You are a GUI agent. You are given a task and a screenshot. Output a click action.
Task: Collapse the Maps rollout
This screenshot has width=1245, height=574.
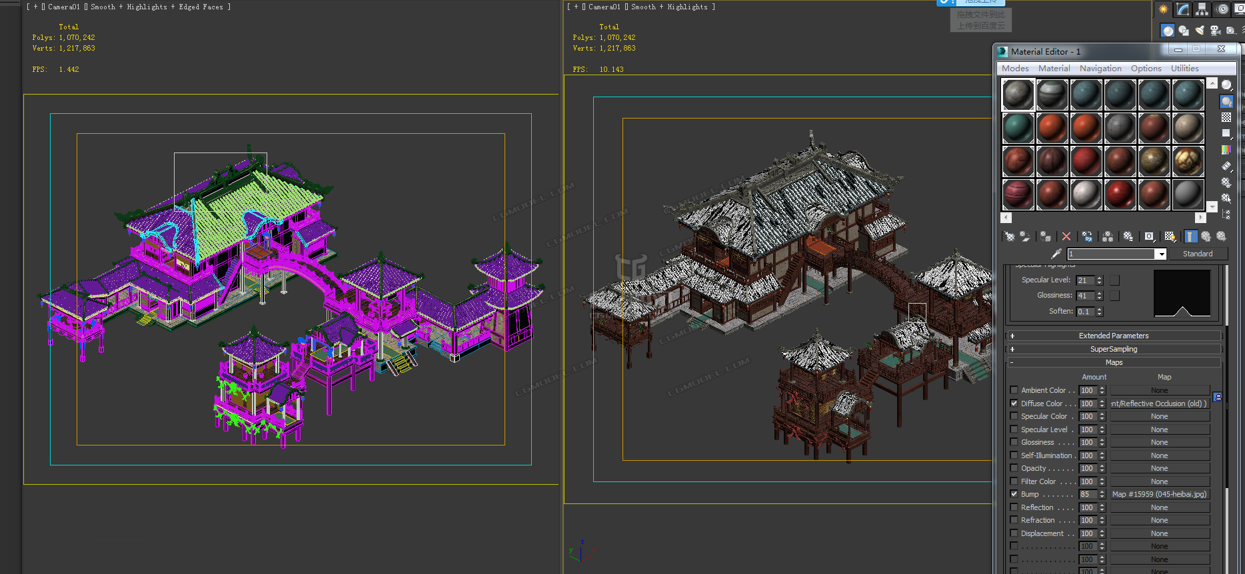[1114, 362]
